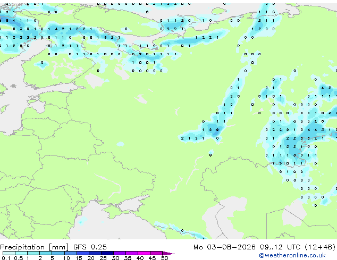Viewport: 337px width, 260px height.
Task: Click the 30–35 mm purple swatch
Action: (x=120, y=253)
